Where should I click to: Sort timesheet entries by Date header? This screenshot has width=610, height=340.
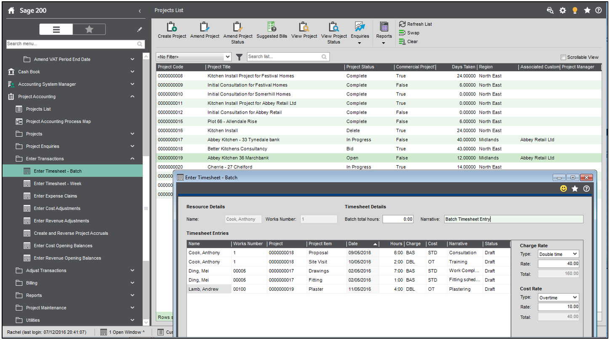click(362, 244)
